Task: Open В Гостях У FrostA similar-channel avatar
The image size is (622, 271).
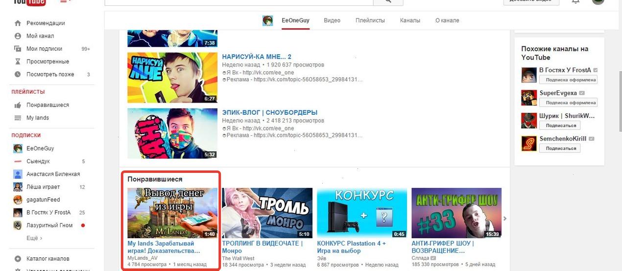Action: pos(529,75)
